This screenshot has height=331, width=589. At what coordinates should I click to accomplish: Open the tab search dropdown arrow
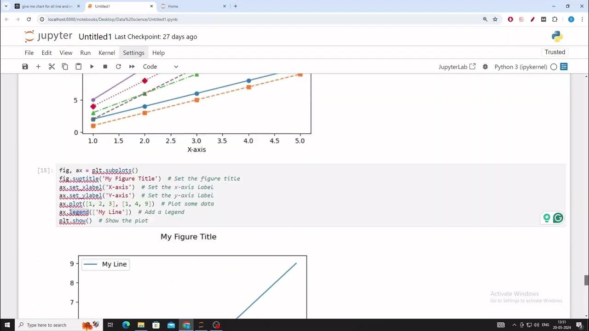(x=6, y=6)
